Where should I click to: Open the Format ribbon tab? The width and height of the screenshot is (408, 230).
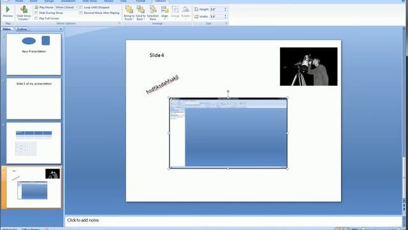pos(141,1)
